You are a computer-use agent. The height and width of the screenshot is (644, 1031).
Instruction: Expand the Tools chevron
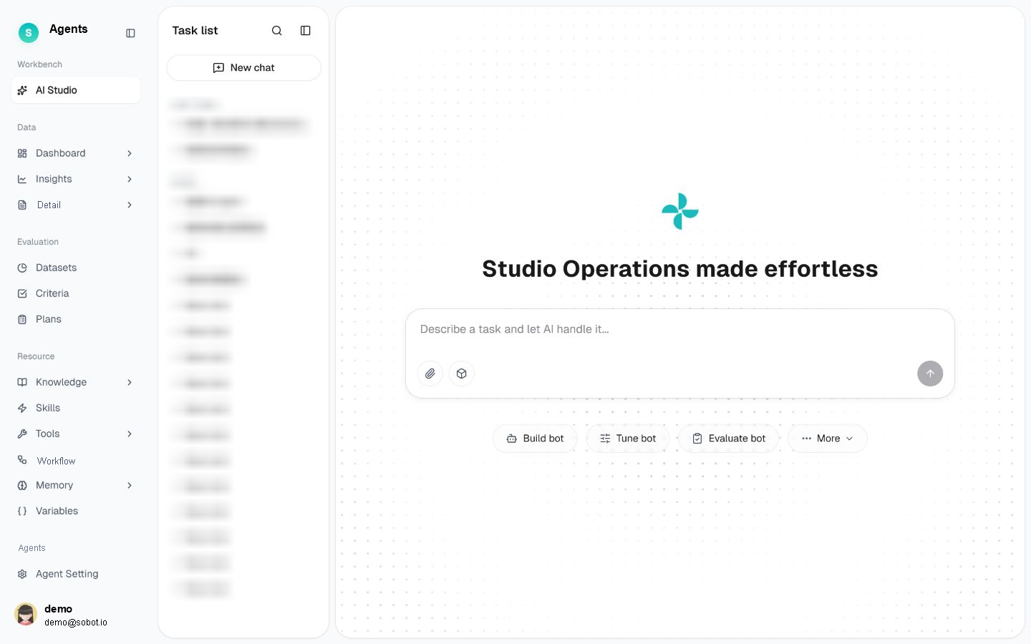pyautogui.click(x=130, y=434)
